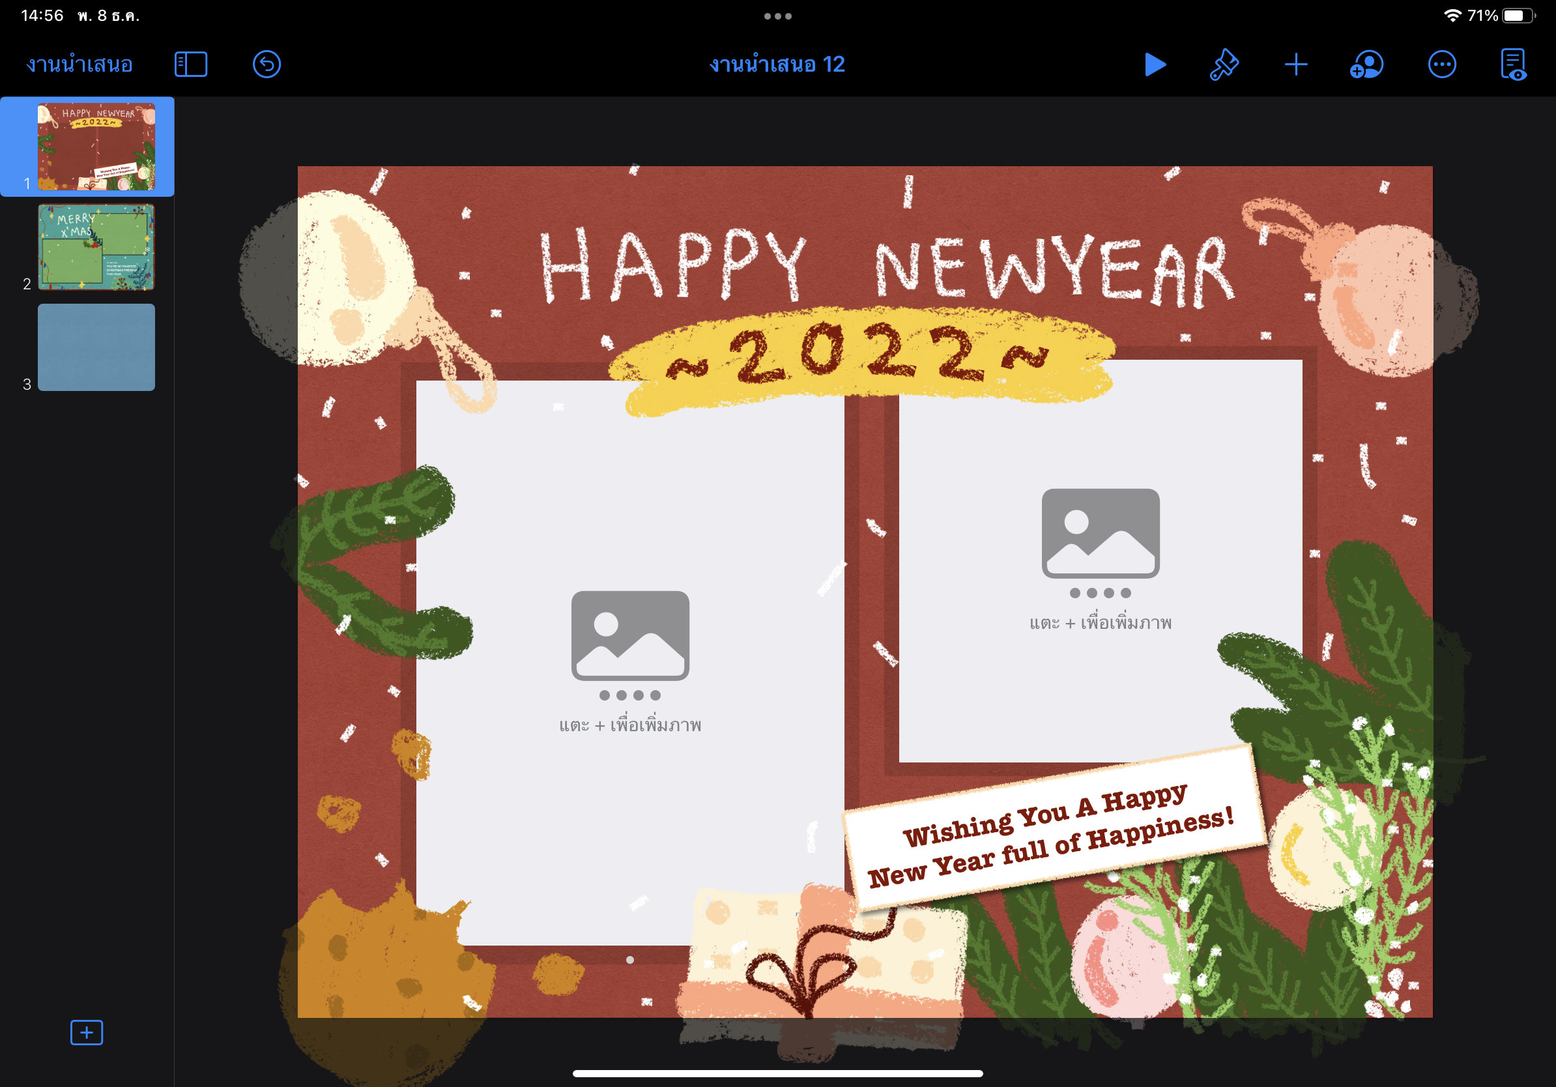The height and width of the screenshot is (1087, 1556).
Task: Toggle the slide navigator sidebar
Action: [190, 65]
